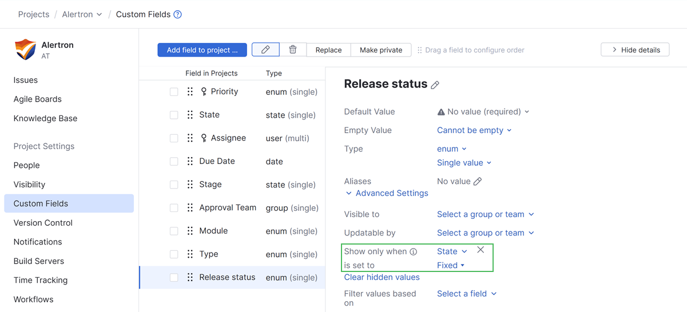Image resolution: width=687 pixels, height=312 pixels.
Task: Click the Alertron project logo
Action: click(25, 50)
